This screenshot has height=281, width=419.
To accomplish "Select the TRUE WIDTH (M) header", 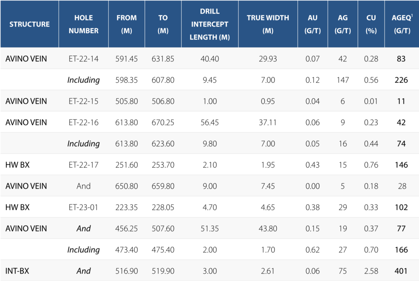I will pos(268,24).
